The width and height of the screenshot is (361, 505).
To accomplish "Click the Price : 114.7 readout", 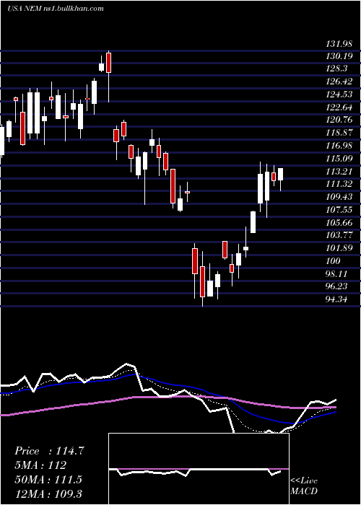I will click(x=49, y=451).
